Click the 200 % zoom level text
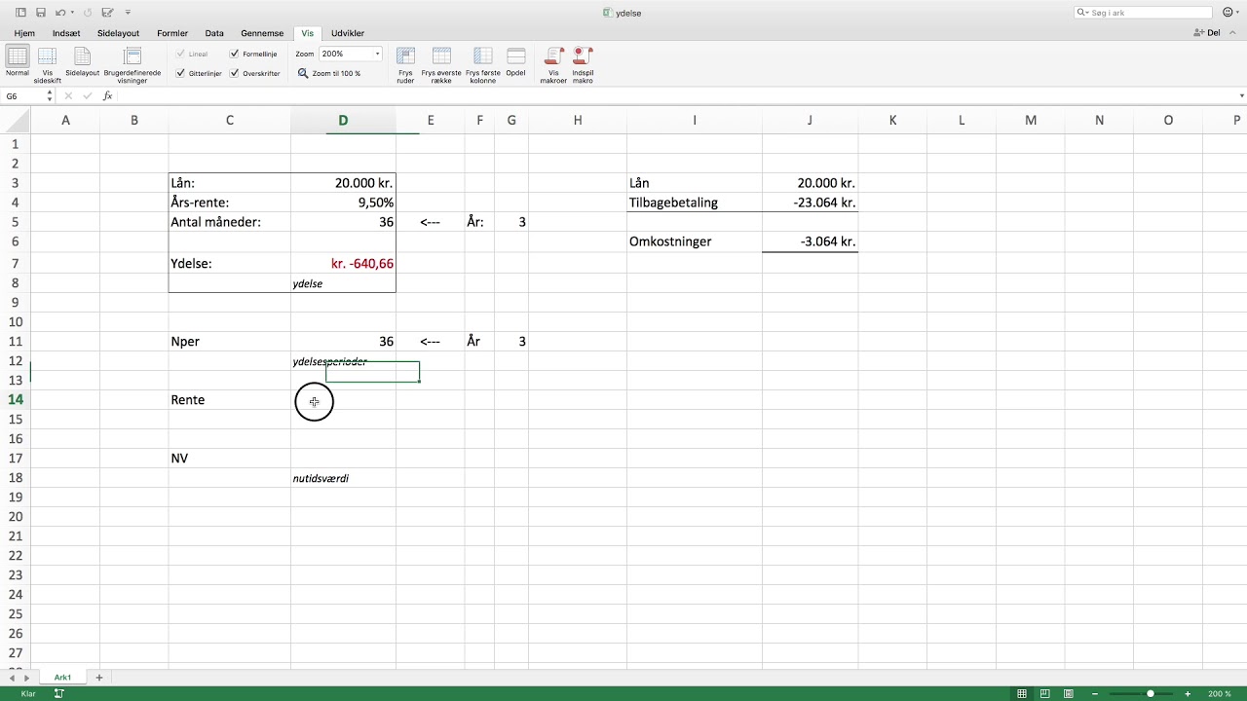 point(1220,694)
